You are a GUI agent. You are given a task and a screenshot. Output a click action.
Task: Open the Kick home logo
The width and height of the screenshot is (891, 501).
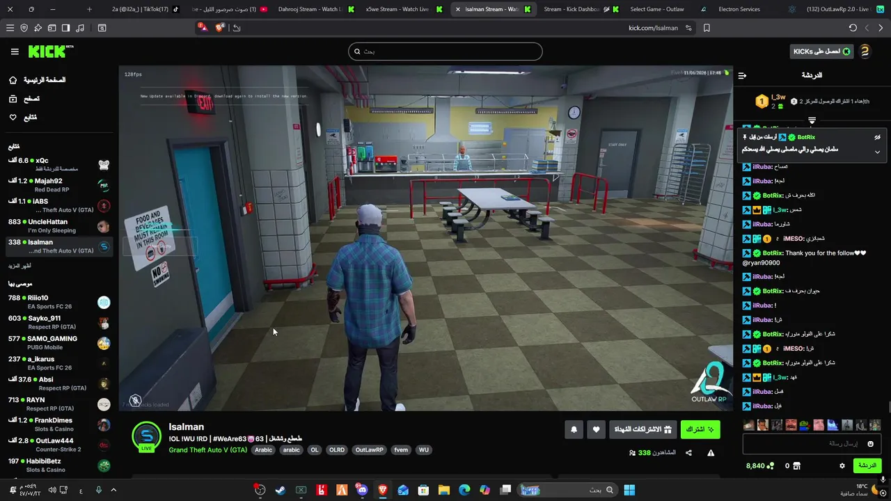(50, 51)
